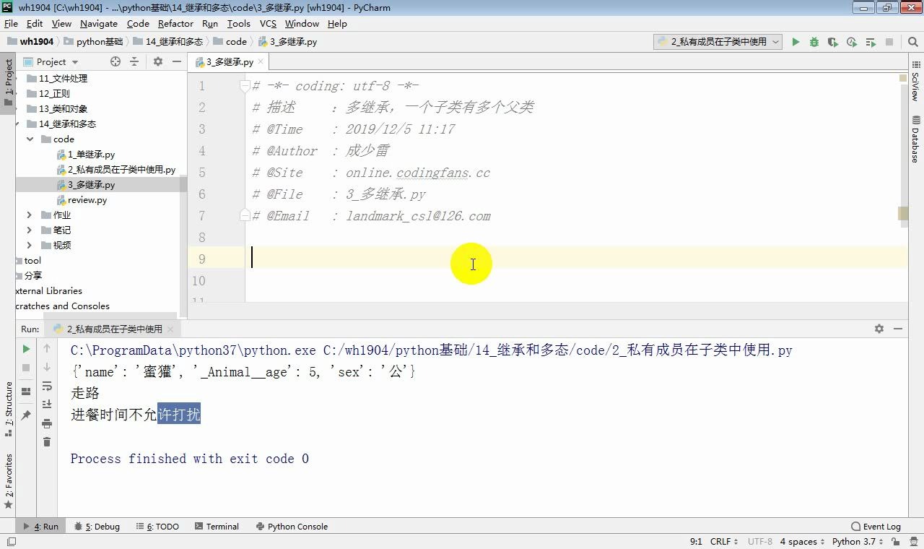
Task: Start debugging with the bug icon
Action: pyautogui.click(x=814, y=42)
